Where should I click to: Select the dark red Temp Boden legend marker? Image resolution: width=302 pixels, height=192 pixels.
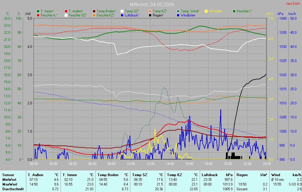tap(94, 11)
